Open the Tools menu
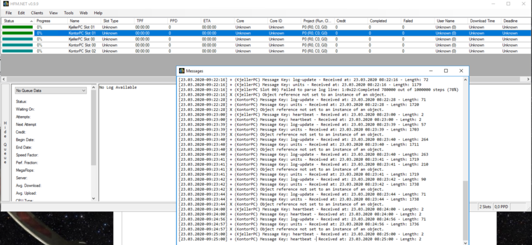The image size is (532, 245). [69, 12]
